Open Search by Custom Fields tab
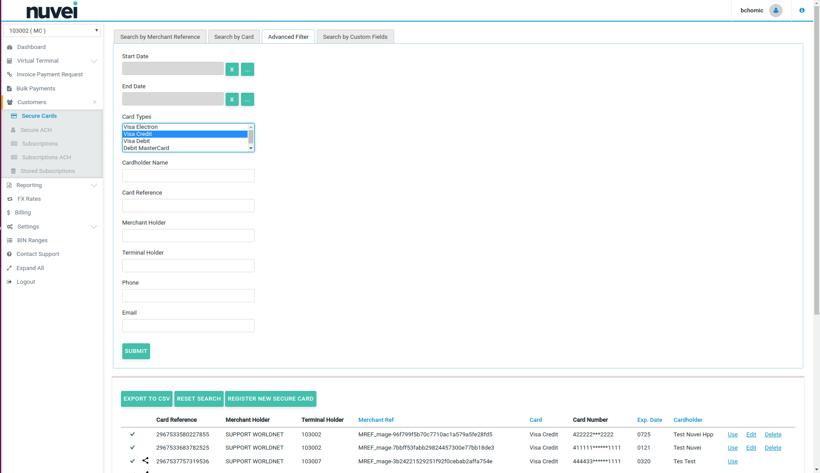Image resolution: width=820 pixels, height=473 pixels. [355, 37]
